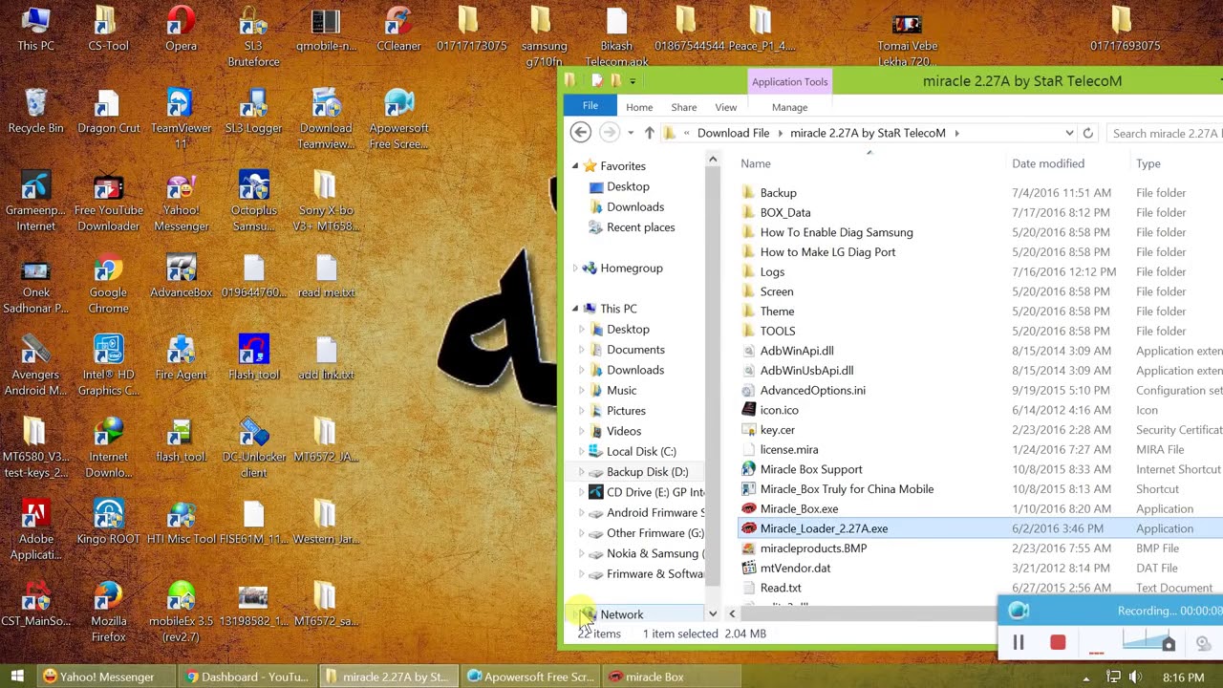Open Octoplus Samsung desktop shortcut

tap(253, 201)
